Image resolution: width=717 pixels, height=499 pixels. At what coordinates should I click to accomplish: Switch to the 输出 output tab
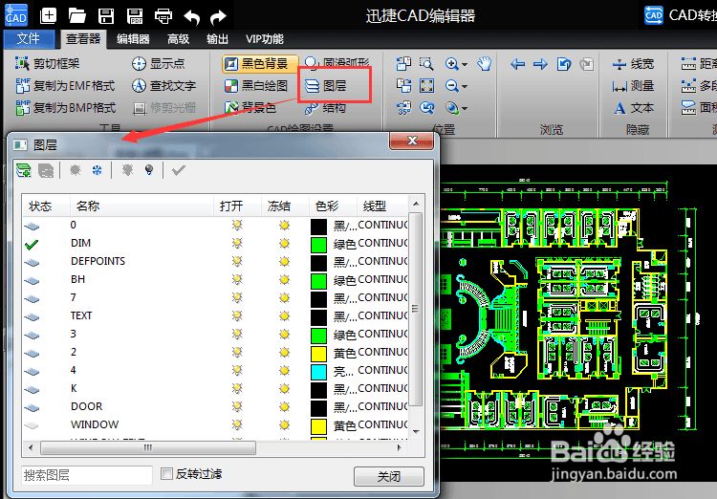click(217, 39)
